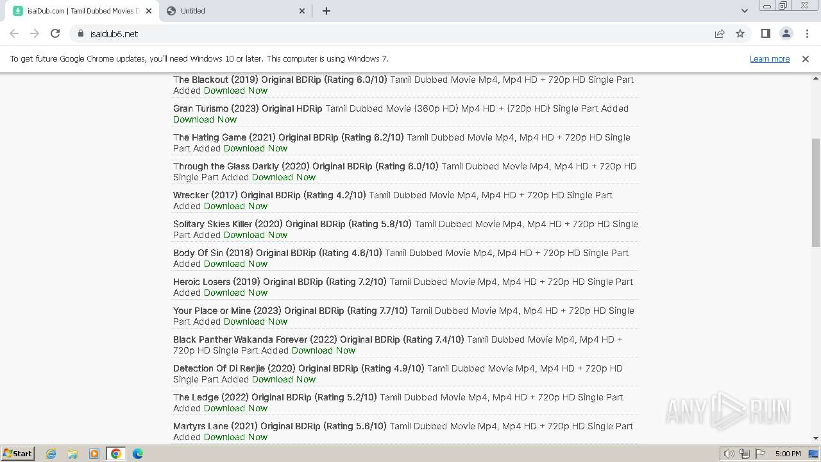Click the address bar showing isaidub6.net
The height and width of the screenshot is (462, 821).
click(x=391, y=33)
